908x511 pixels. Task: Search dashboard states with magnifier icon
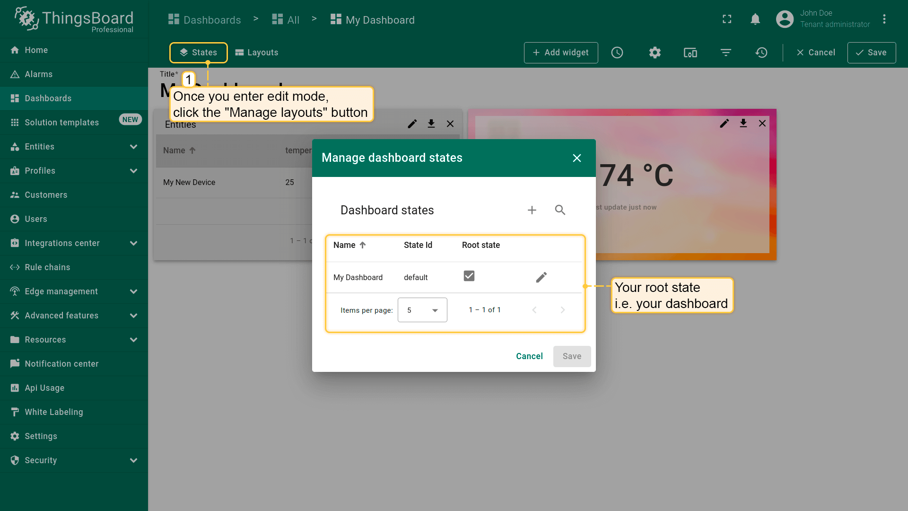pyautogui.click(x=560, y=210)
